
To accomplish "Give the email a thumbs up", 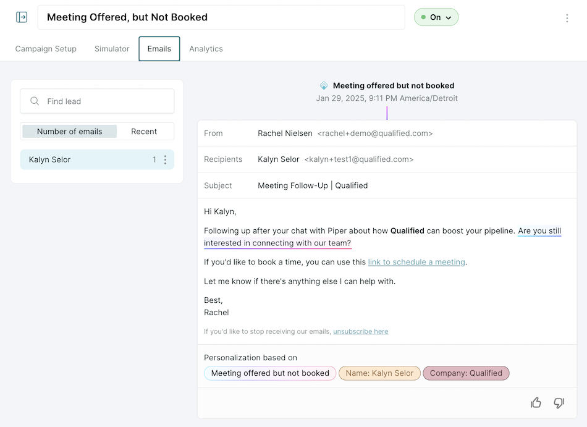I will [x=536, y=403].
